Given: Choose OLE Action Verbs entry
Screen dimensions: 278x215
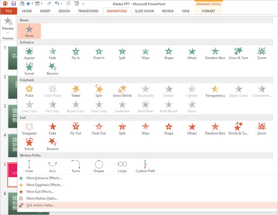Looking at the screenshot, I should coord(40,205).
